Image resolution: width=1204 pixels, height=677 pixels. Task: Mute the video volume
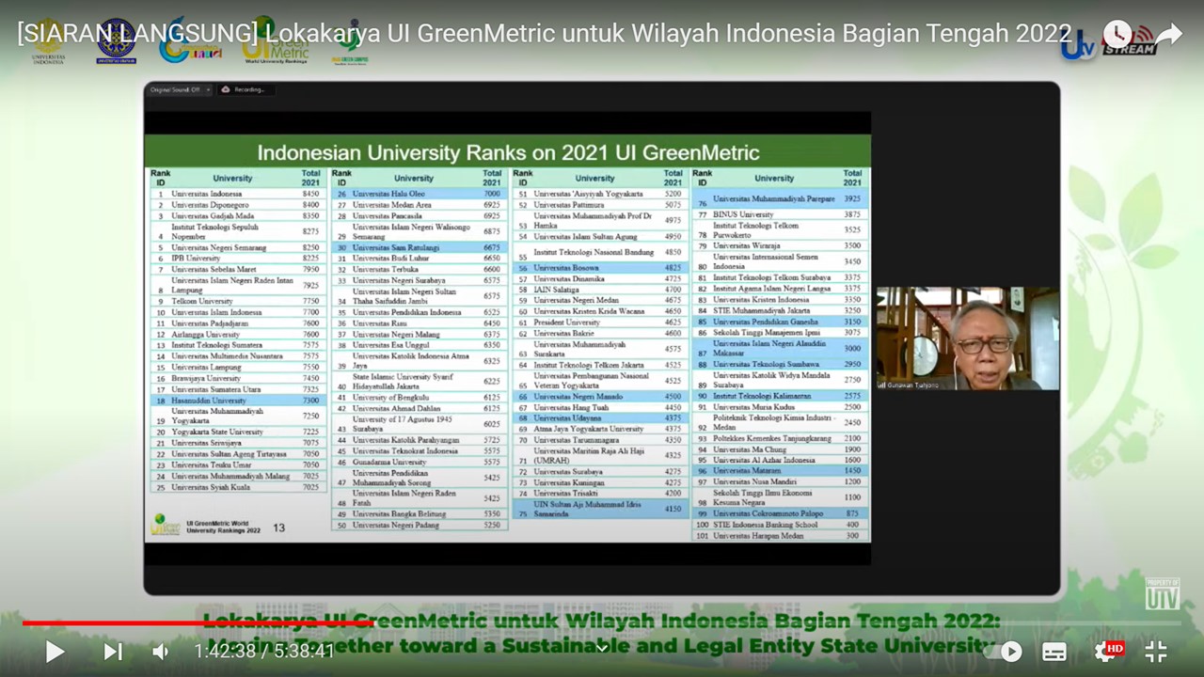pos(161,651)
